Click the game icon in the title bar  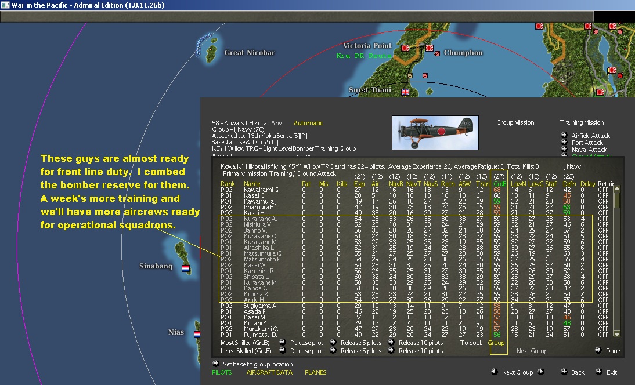5,5
